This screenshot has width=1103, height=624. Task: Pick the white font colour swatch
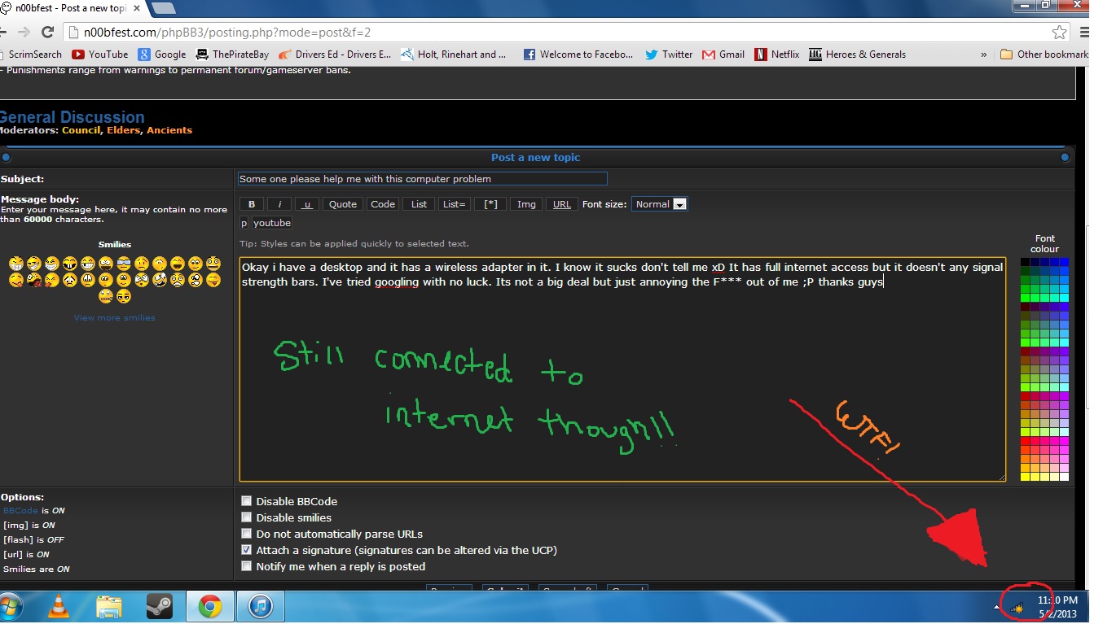(1064, 477)
